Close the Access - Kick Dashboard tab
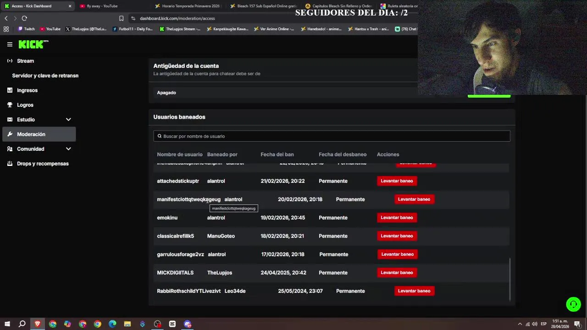Viewport: 587px width, 330px height. point(70,6)
